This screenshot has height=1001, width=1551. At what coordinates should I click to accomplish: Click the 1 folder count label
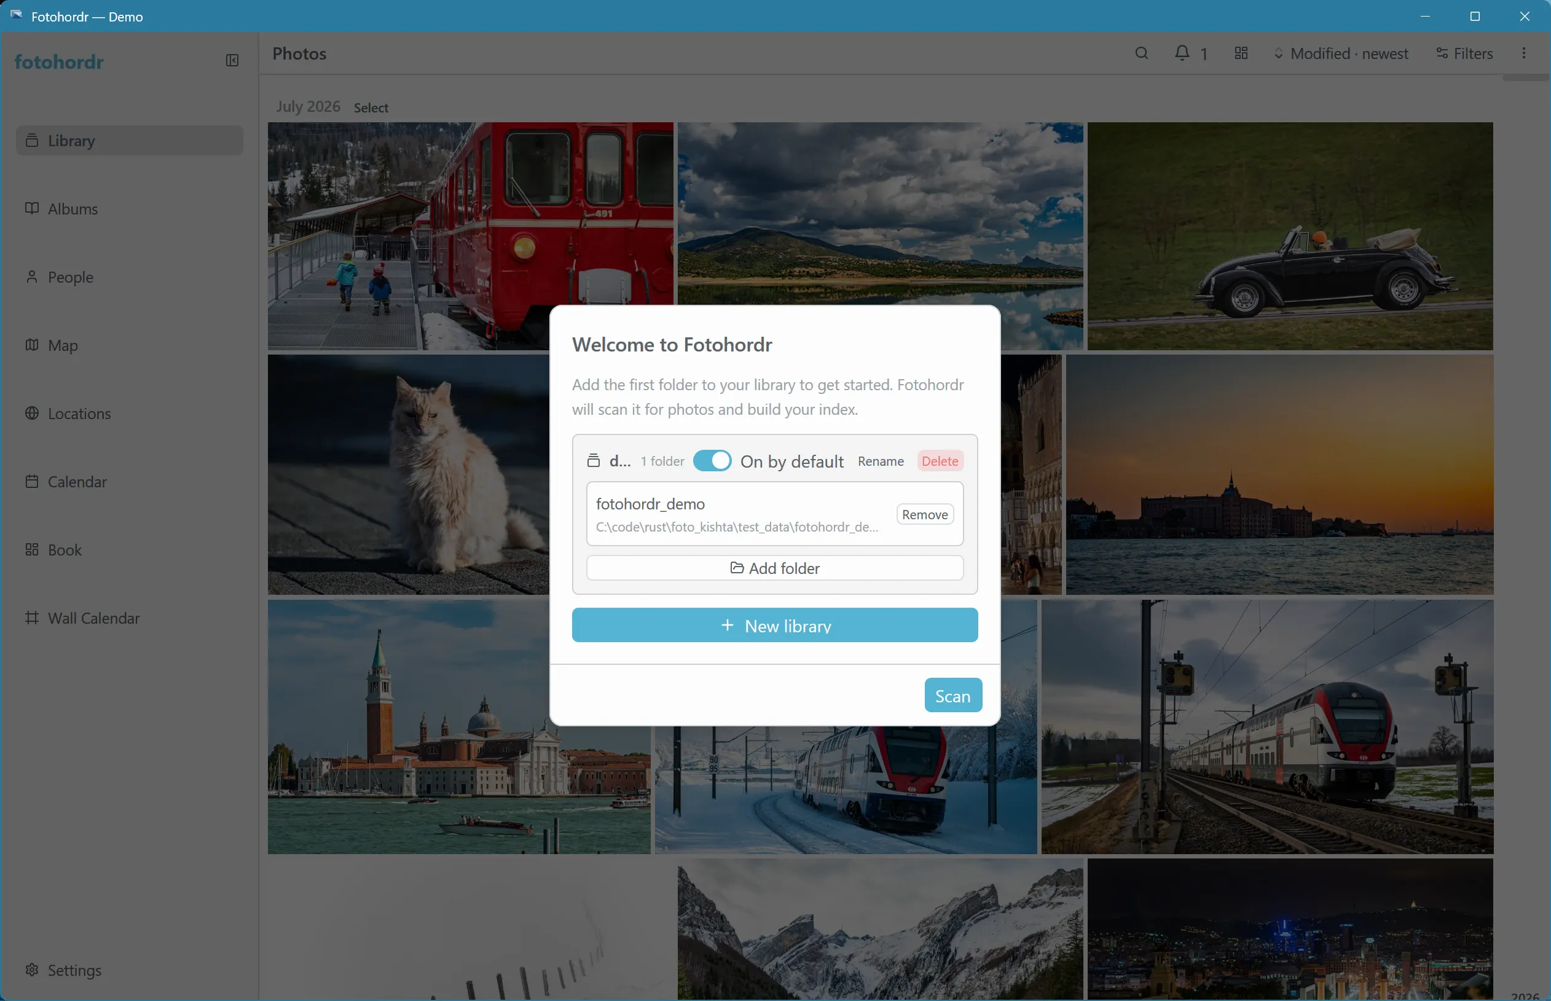[662, 461]
